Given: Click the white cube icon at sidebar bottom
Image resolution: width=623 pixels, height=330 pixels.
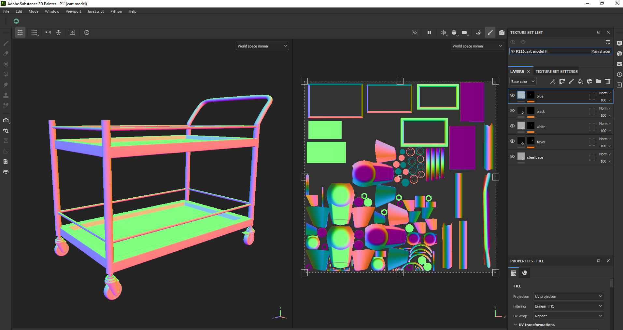Looking at the screenshot, I should click(6, 172).
